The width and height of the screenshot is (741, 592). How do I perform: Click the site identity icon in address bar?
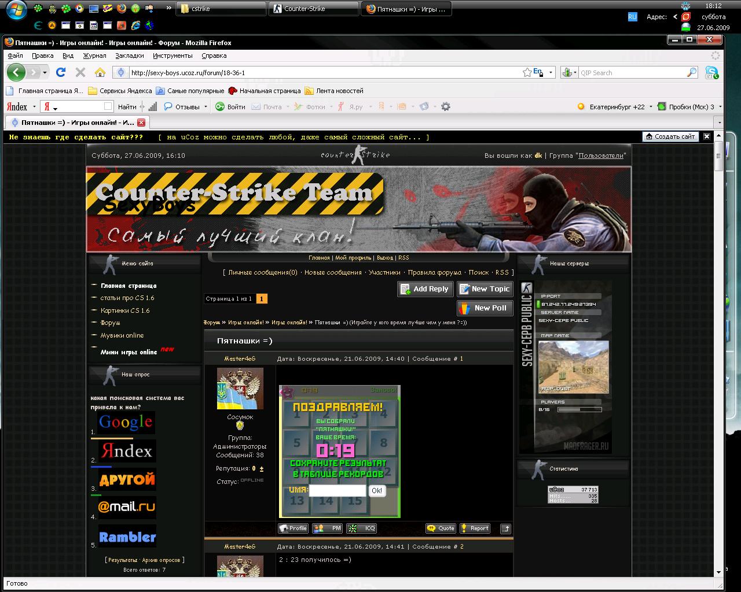point(120,72)
